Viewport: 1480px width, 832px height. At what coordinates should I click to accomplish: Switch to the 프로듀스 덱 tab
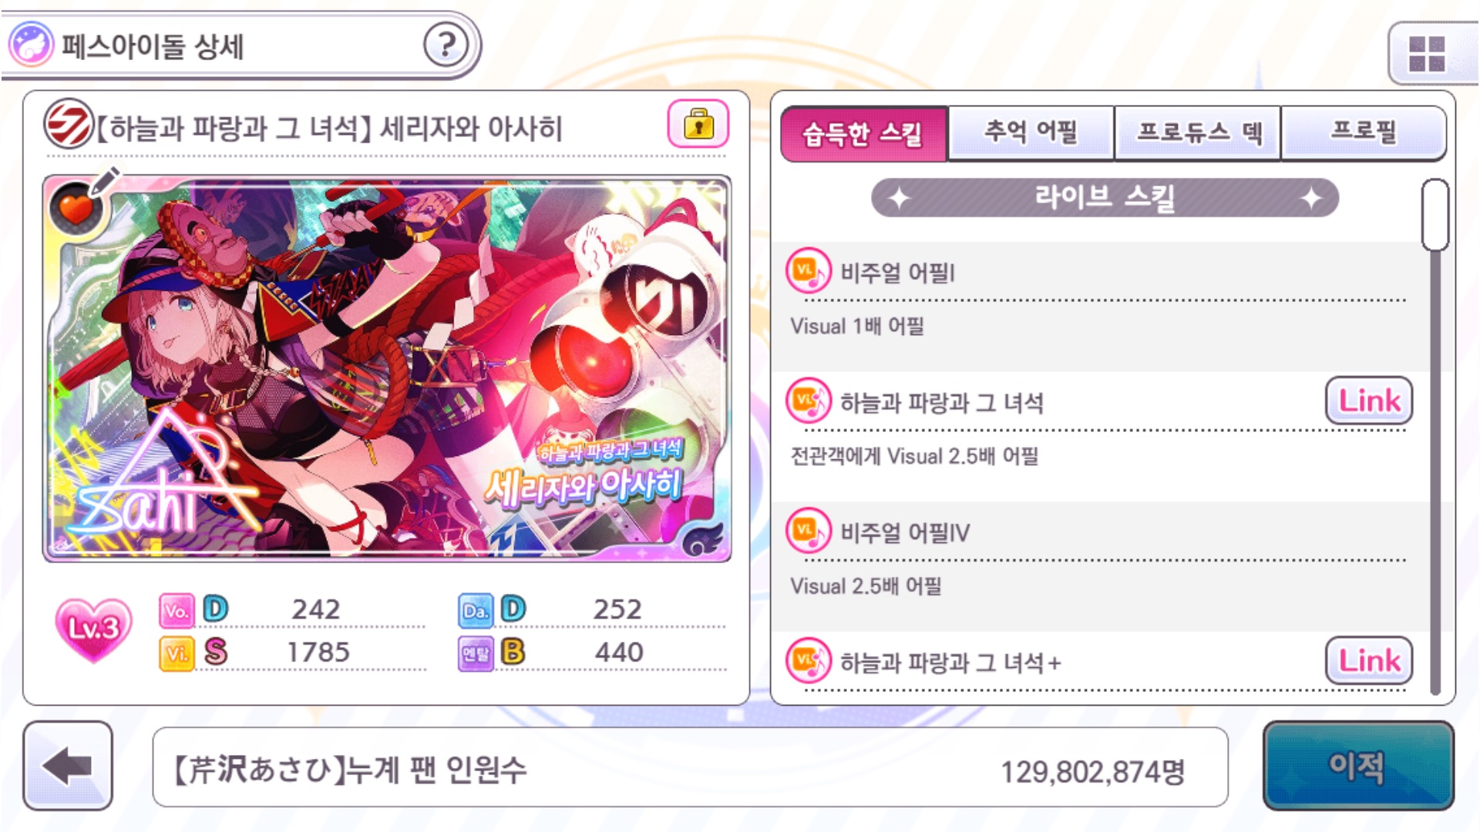click(1198, 133)
